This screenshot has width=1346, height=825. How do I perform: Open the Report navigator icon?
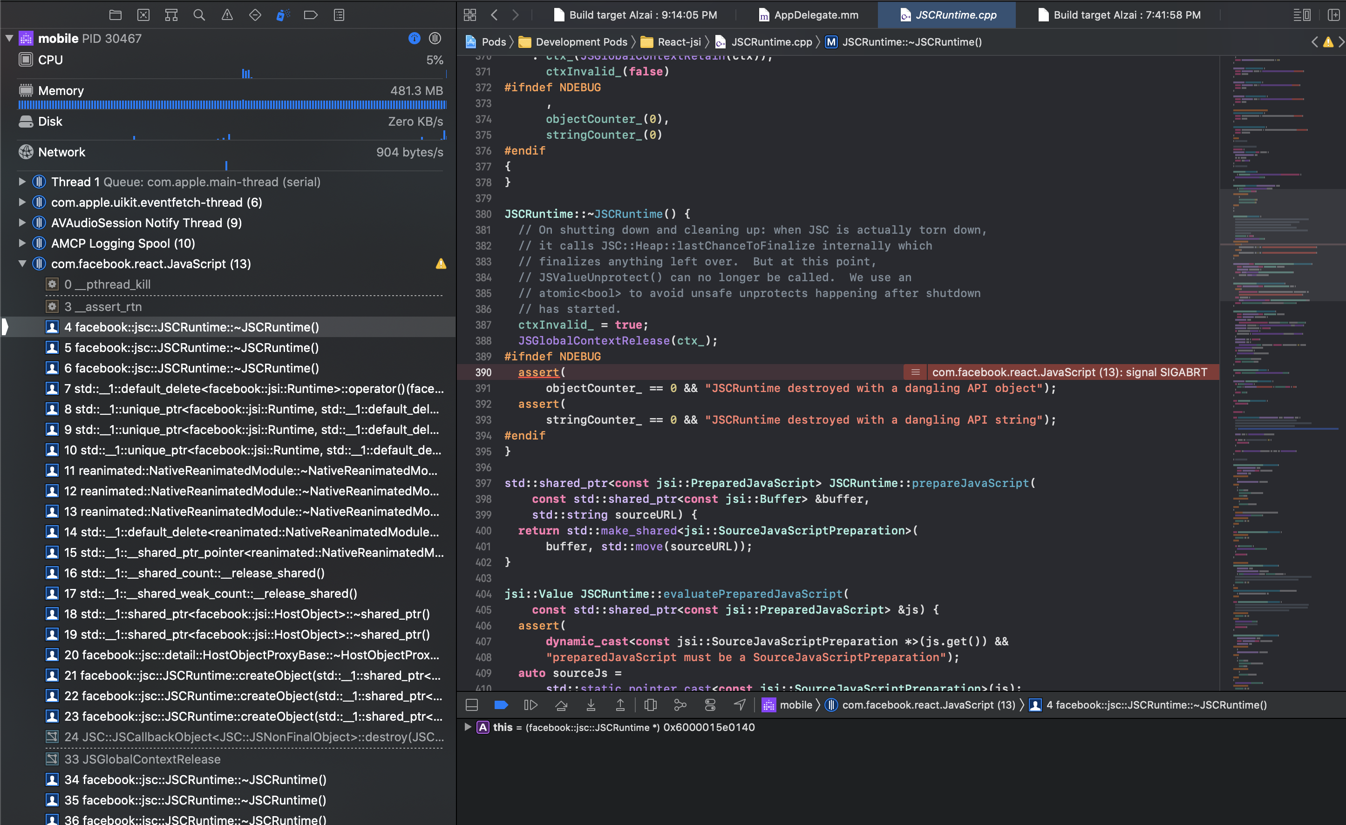[339, 15]
